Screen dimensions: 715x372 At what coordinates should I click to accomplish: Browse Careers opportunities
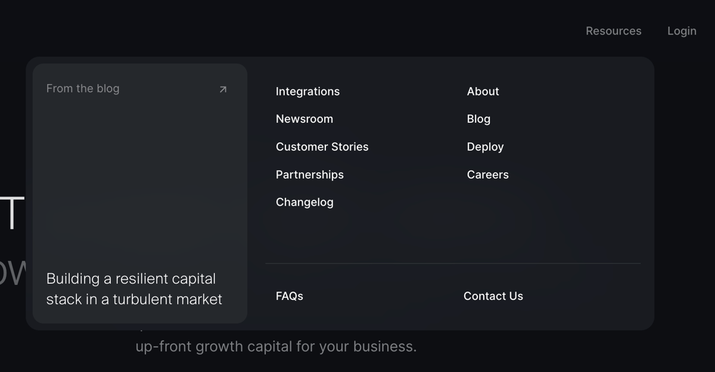[487, 175]
